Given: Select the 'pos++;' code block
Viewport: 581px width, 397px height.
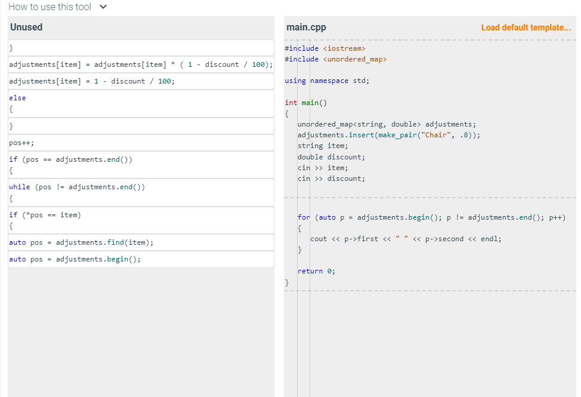Looking at the screenshot, I should click(141, 142).
